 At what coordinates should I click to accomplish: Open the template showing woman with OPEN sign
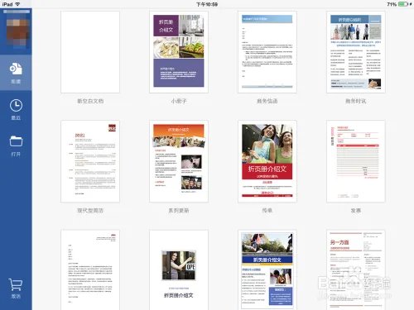pyautogui.click(x=179, y=269)
